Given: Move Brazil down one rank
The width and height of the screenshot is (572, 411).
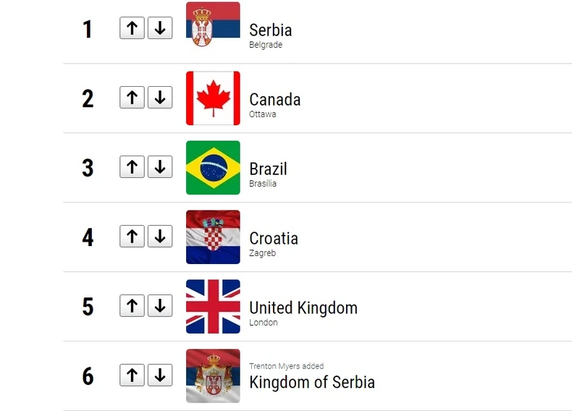Looking at the screenshot, I should pos(160,167).
